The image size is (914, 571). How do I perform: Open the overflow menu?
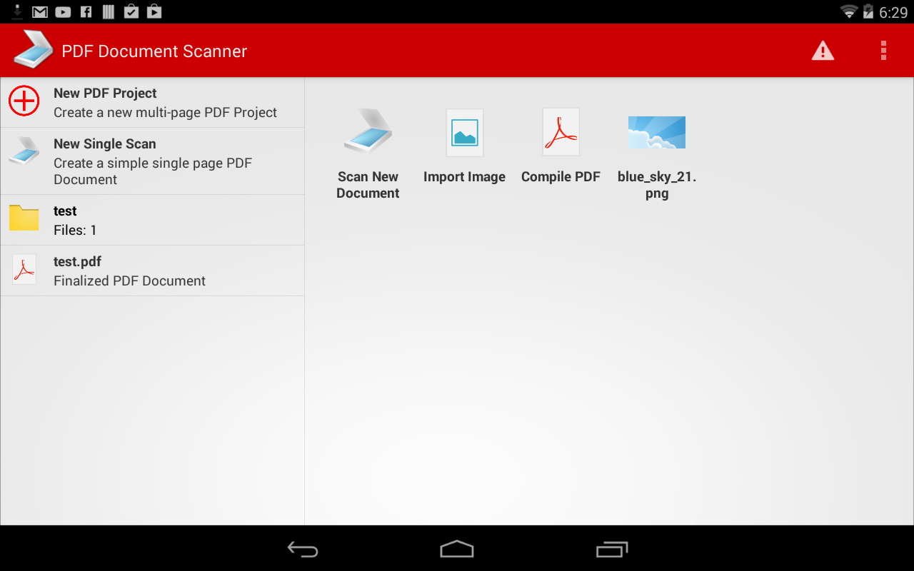coord(883,51)
